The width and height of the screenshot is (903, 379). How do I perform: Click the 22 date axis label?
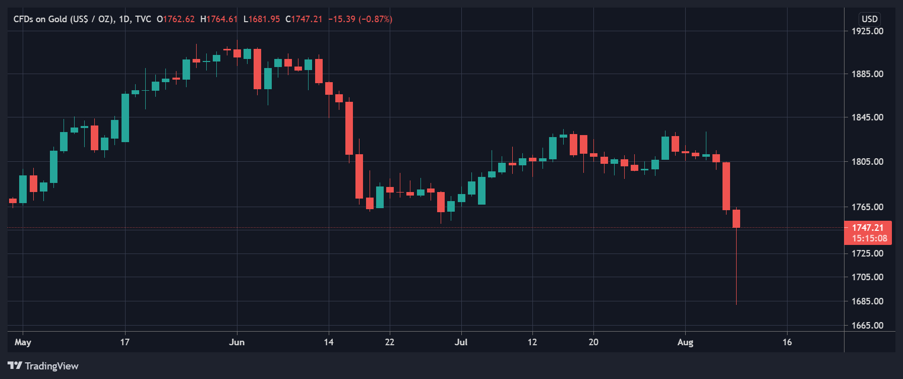click(x=390, y=342)
